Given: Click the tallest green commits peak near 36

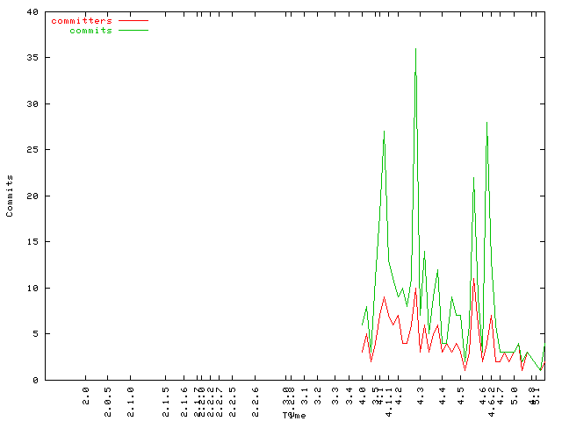Looking at the screenshot, I should [415, 49].
